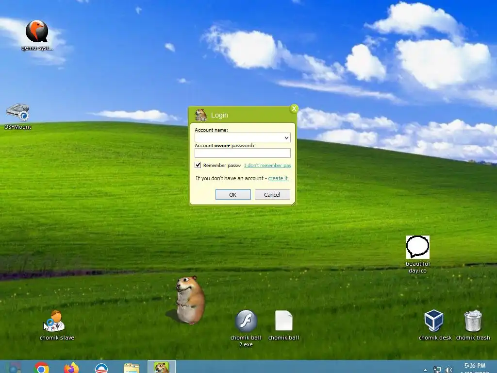Open the I don't remember password link
The width and height of the screenshot is (497, 373).
[267, 165]
